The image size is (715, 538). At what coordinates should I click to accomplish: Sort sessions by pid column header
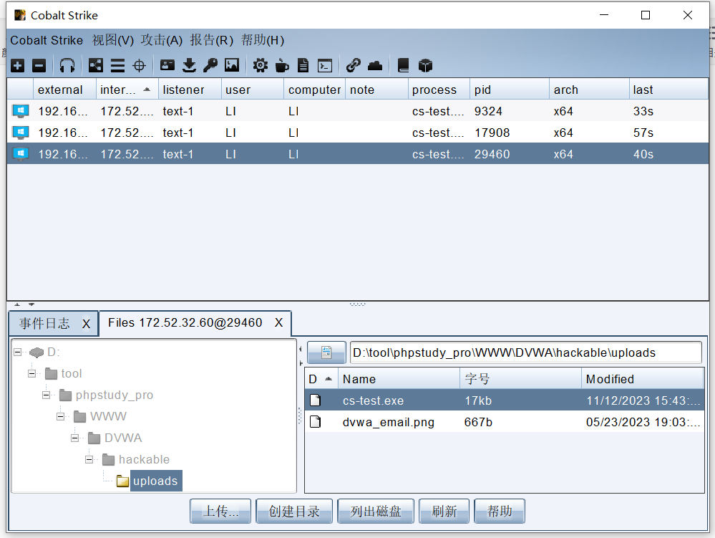(510, 90)
